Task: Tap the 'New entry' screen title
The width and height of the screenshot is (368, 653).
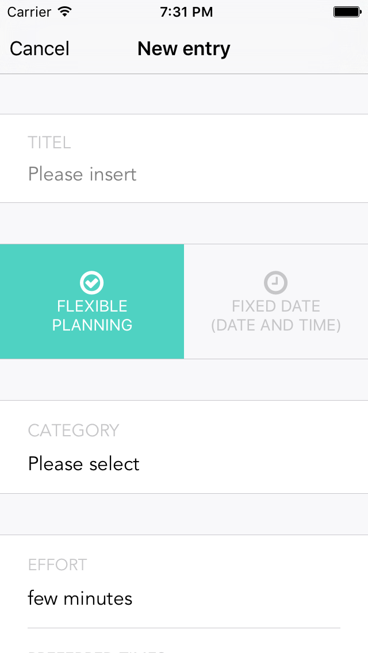Action: coord(184,49)
